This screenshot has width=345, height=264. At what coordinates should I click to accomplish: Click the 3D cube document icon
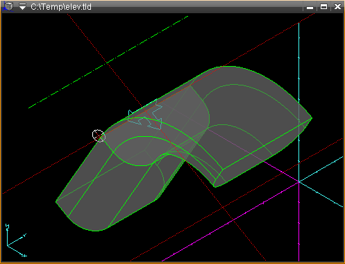8,6
